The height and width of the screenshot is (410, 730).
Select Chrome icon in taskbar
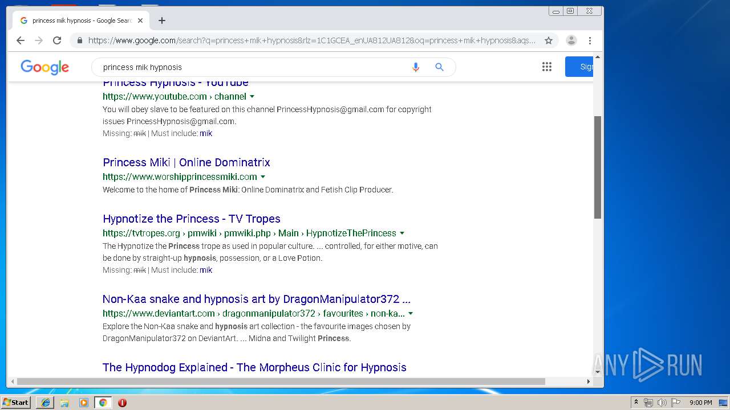click(103, 403)
